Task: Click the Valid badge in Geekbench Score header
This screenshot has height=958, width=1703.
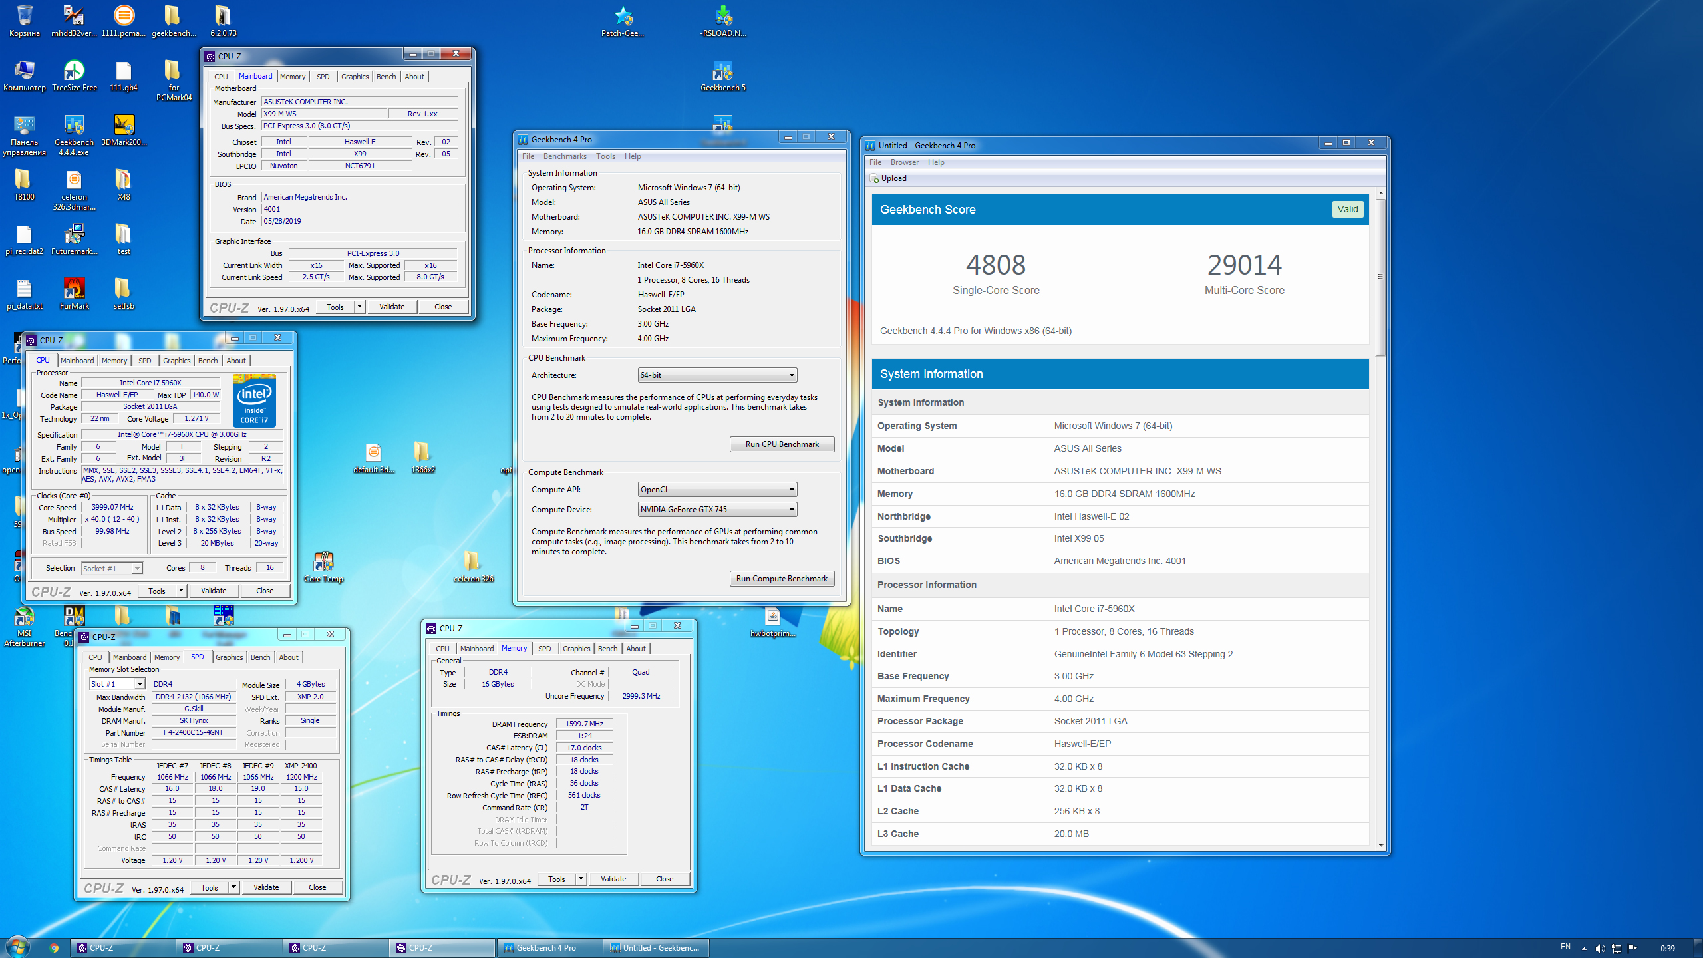Action: tap(1348, 209)
